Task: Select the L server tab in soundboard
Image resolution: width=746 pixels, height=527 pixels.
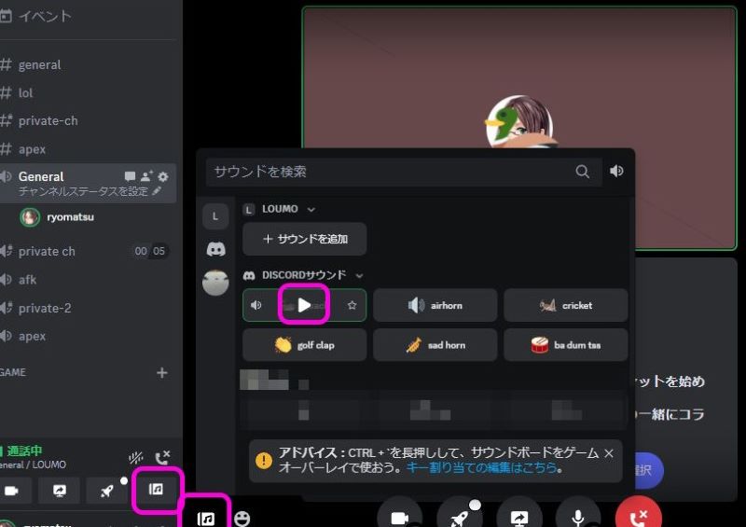Action: pos(215,216)
